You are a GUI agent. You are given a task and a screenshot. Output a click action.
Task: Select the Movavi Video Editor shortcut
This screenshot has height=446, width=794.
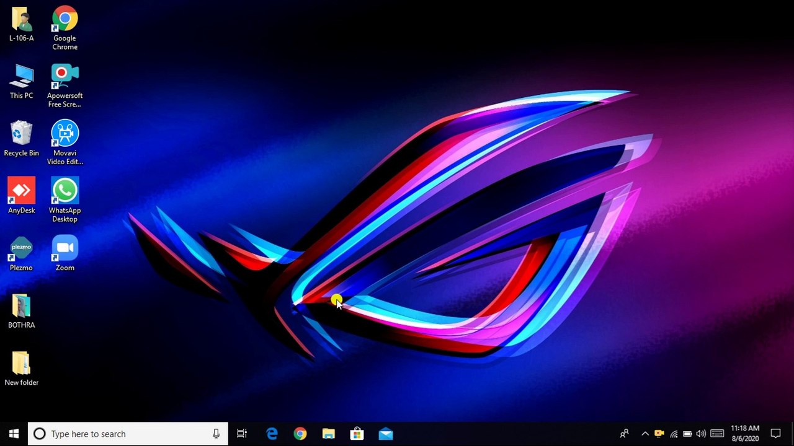click(65, 143)
